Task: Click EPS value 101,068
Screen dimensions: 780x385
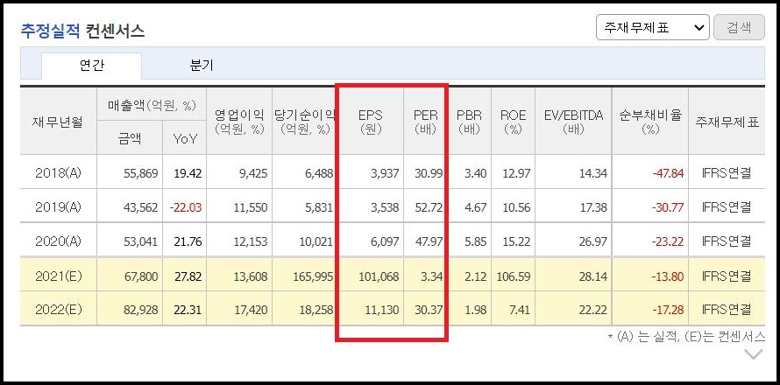Action: click(x=379, y=276)
